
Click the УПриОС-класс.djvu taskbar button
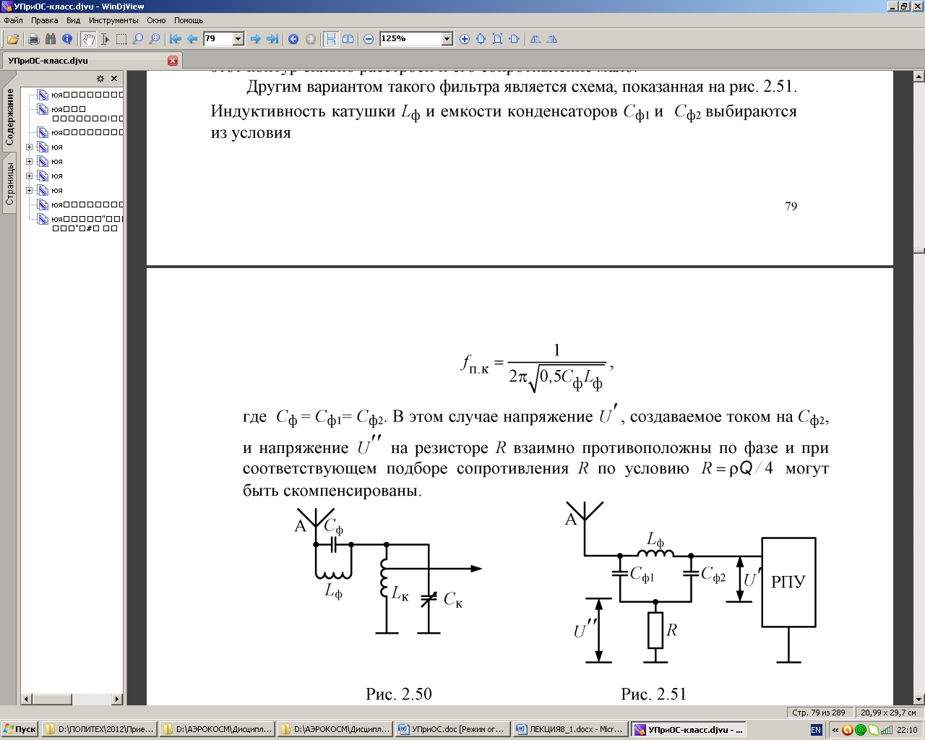(688, 730)
